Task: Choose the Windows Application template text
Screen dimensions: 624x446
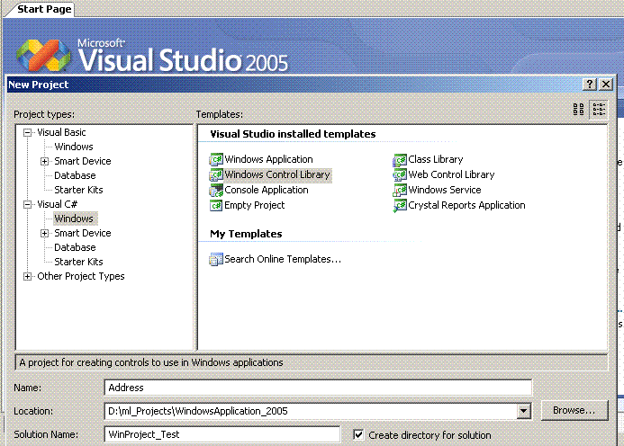Action: pyautogui.click(x=268, y=159)
